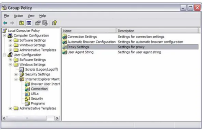Expand Software Settings under User Configuration

click(10, 60)
